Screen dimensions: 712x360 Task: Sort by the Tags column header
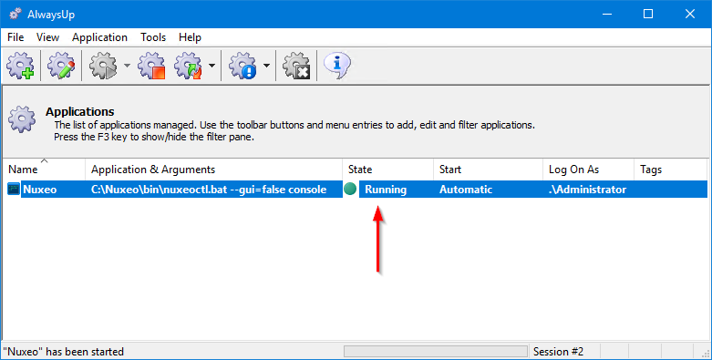[x=671, y=170]
